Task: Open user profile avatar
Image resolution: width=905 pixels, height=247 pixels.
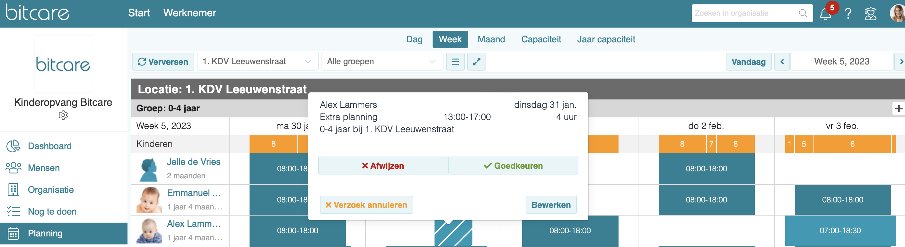Action: point(898,14)
